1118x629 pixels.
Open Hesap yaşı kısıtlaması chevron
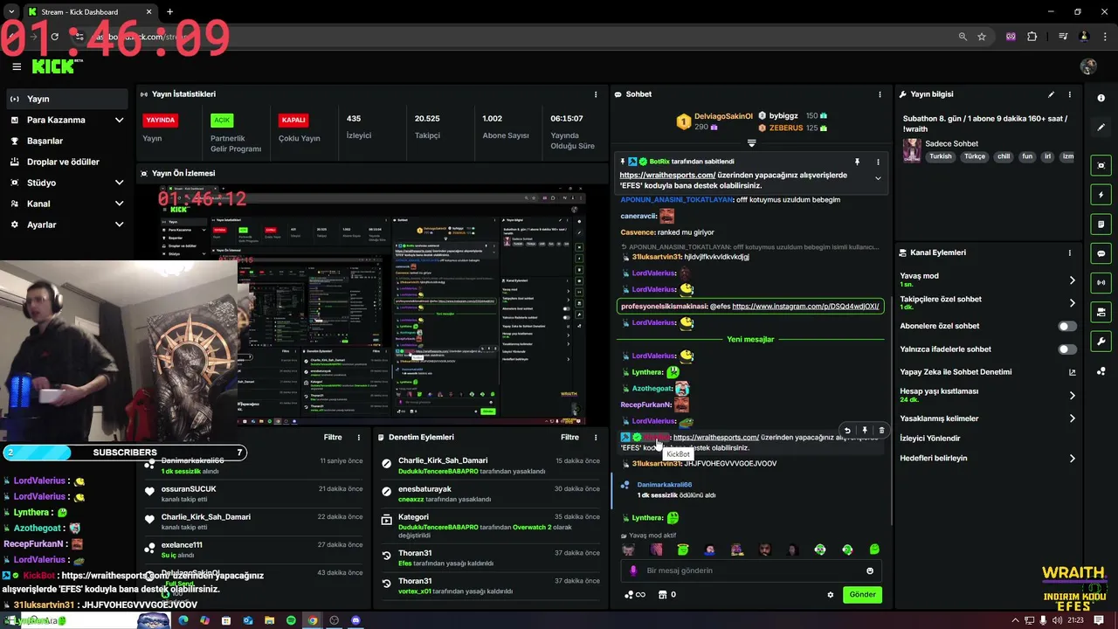[x=1072, y=396]
